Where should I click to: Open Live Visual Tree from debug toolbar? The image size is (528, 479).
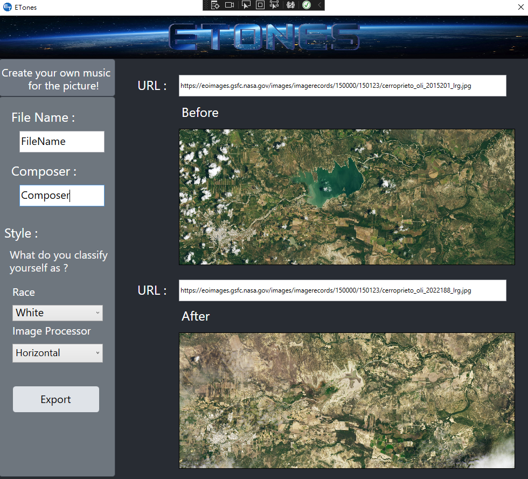click(x=216, y=5)
